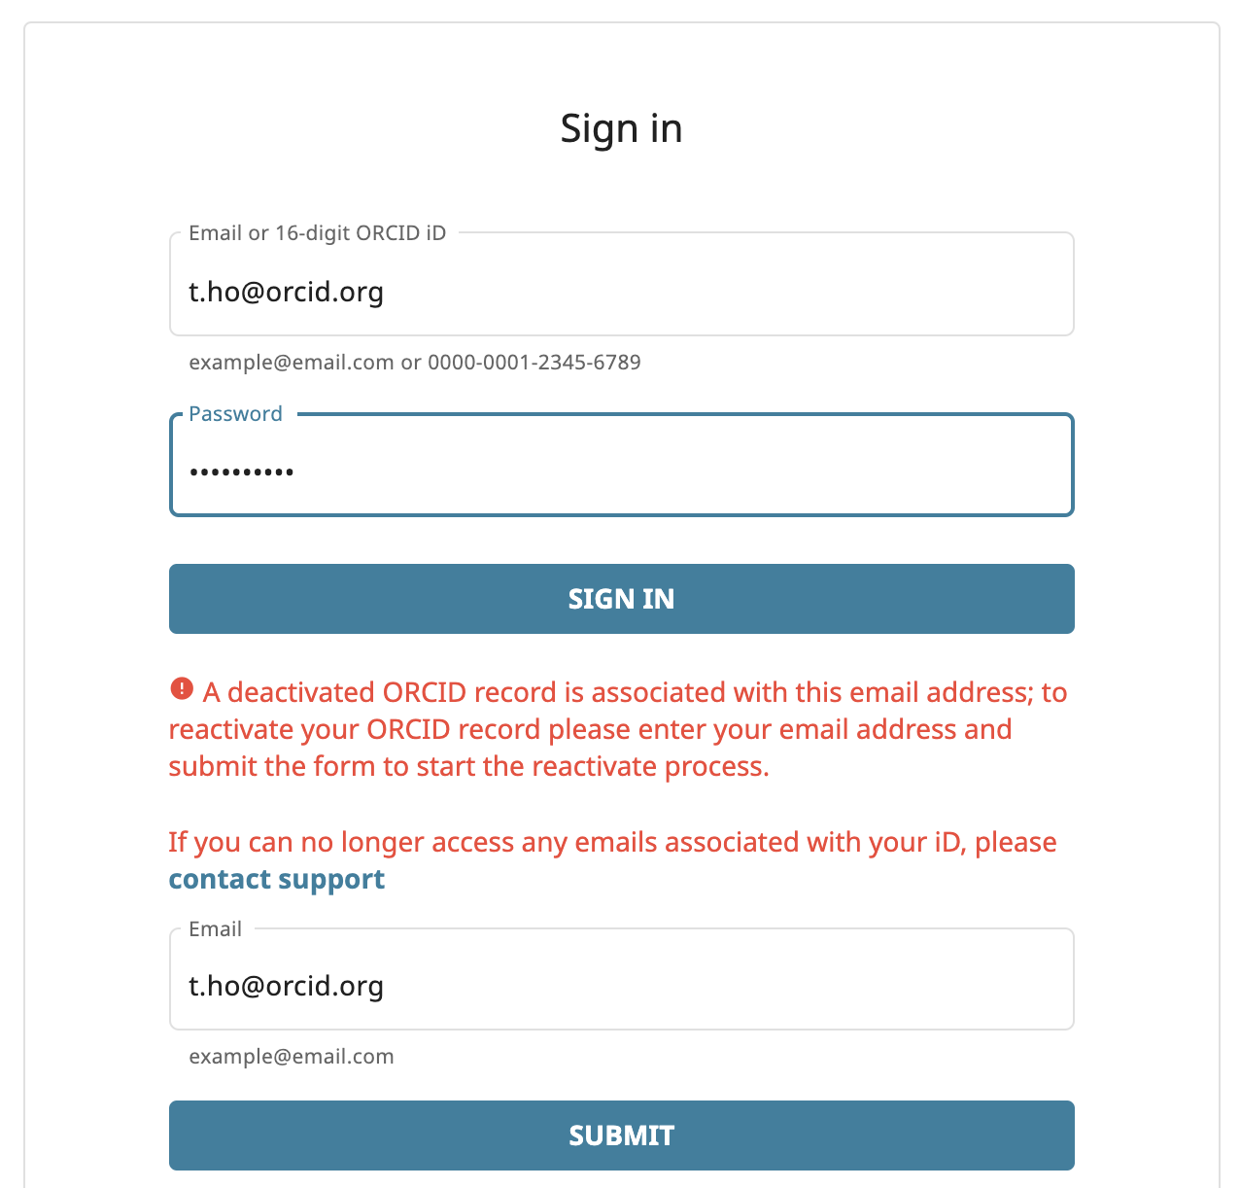The width and height of the screenshot is (1240, 1188).
Task: Click the deactivated ORCID record error message
Action: [x=619, y=729]
